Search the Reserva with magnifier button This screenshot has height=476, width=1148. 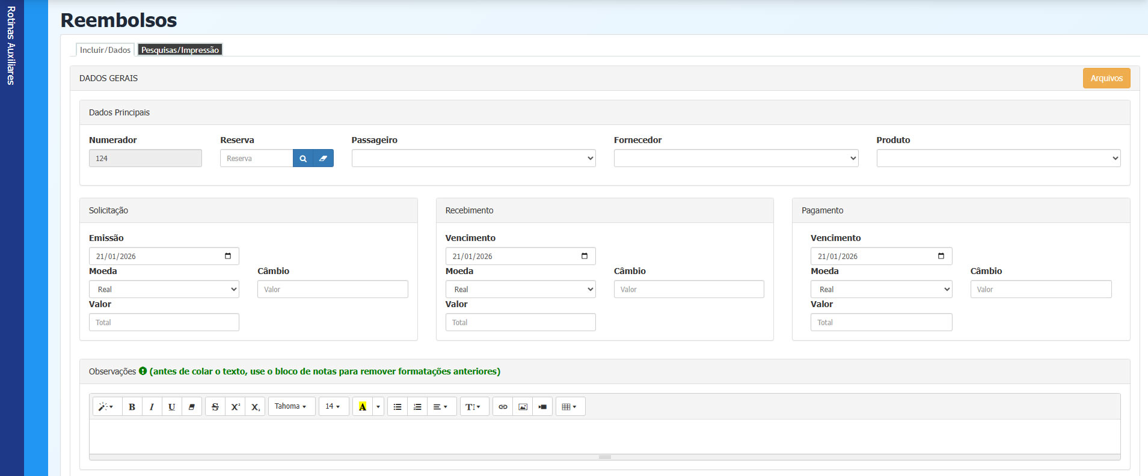pyautogui.click(x=303, y=159)
